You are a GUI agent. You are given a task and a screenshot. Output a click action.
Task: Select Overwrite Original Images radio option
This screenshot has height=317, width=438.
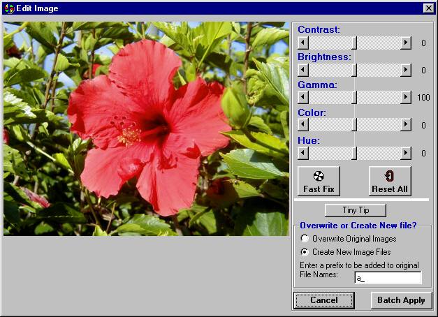(x=349, y=239)
